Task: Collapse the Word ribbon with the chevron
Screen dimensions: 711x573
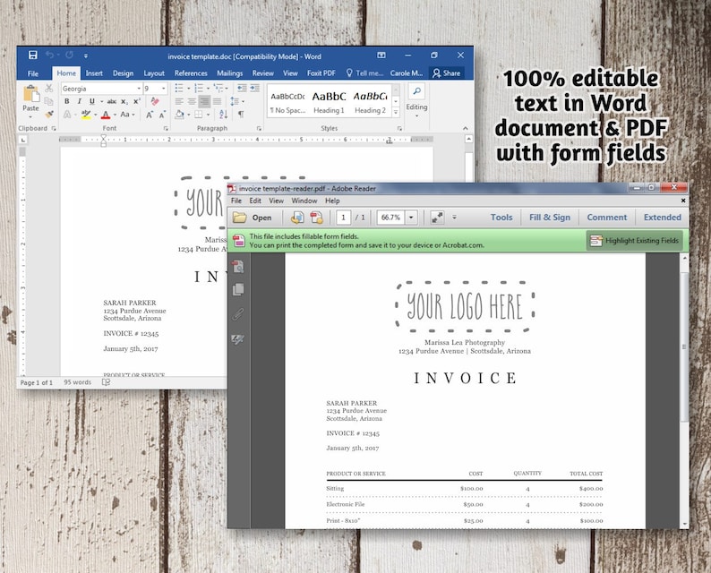Action: 466,128
